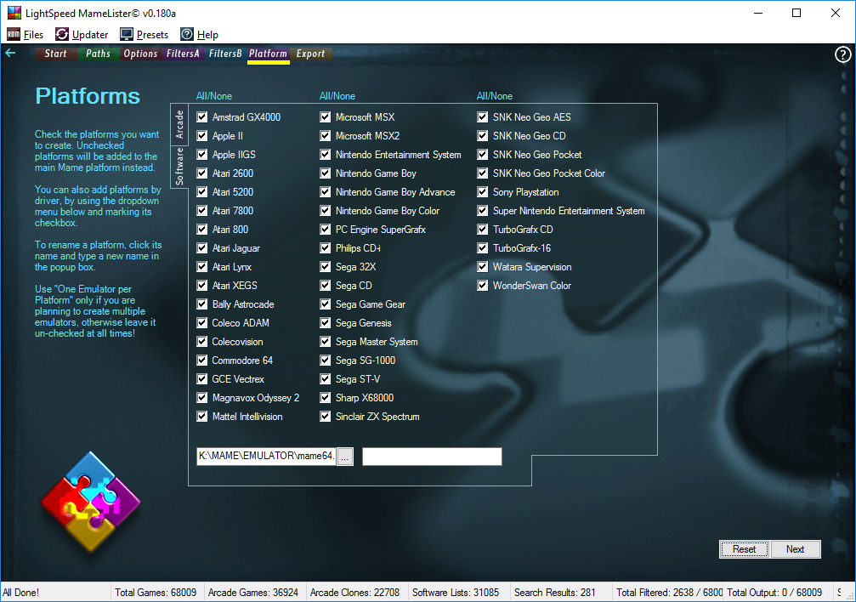Image resolution: width=856 pixels, height=602 pixels.
Task: Uncheck the Sinclair ZX Spectrum checkbox
Action: point(326,417)
